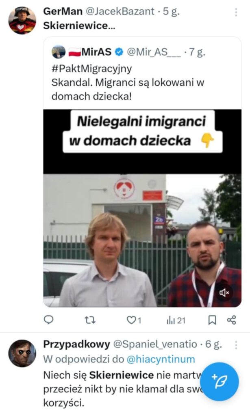Open the #PaktMigracyjny hashtag
The image size is (250, 416).
[x=91, y=68]
